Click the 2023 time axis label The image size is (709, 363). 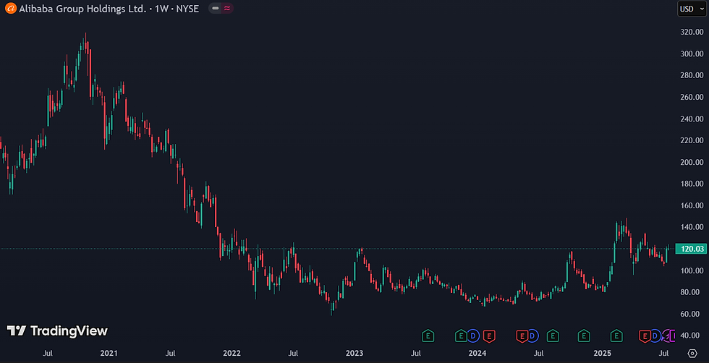(354, 353)
